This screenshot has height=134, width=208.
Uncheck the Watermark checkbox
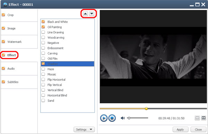click(3, 42)
